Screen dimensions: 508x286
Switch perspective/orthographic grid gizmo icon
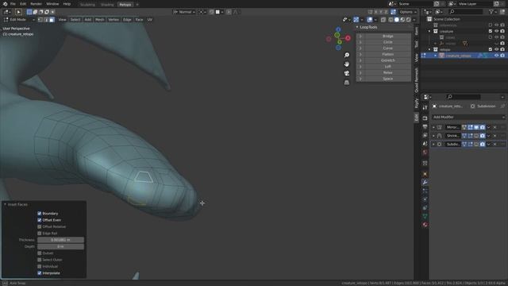point(347,83)
